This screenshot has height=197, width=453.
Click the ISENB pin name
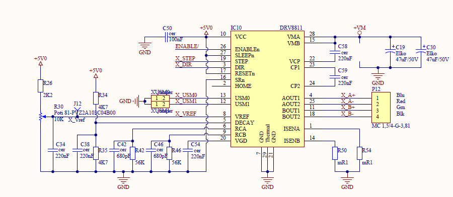point(292,141)
